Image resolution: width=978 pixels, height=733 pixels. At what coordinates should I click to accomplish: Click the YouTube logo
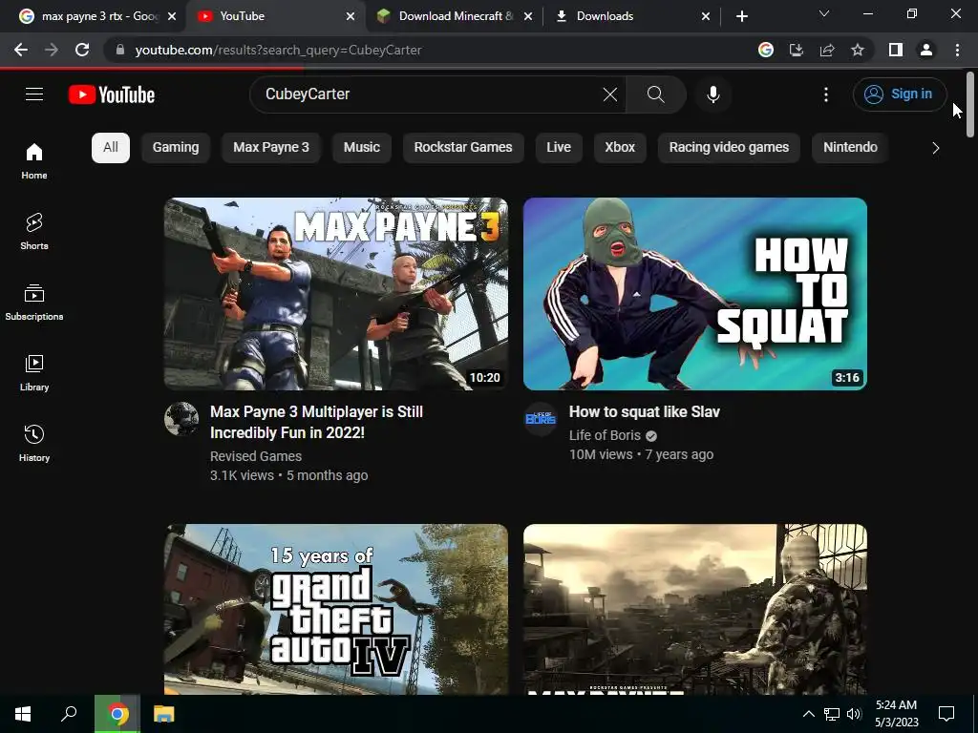[x=112, y=94]
